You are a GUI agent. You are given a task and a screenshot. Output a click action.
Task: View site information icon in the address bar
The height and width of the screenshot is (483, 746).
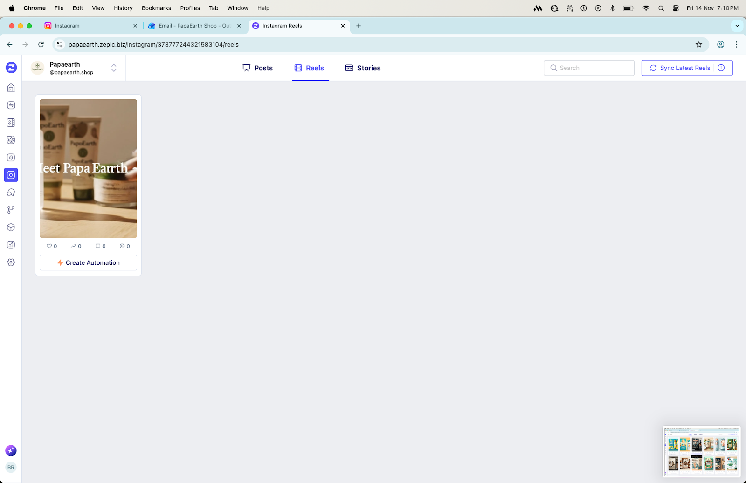(60, 45)
